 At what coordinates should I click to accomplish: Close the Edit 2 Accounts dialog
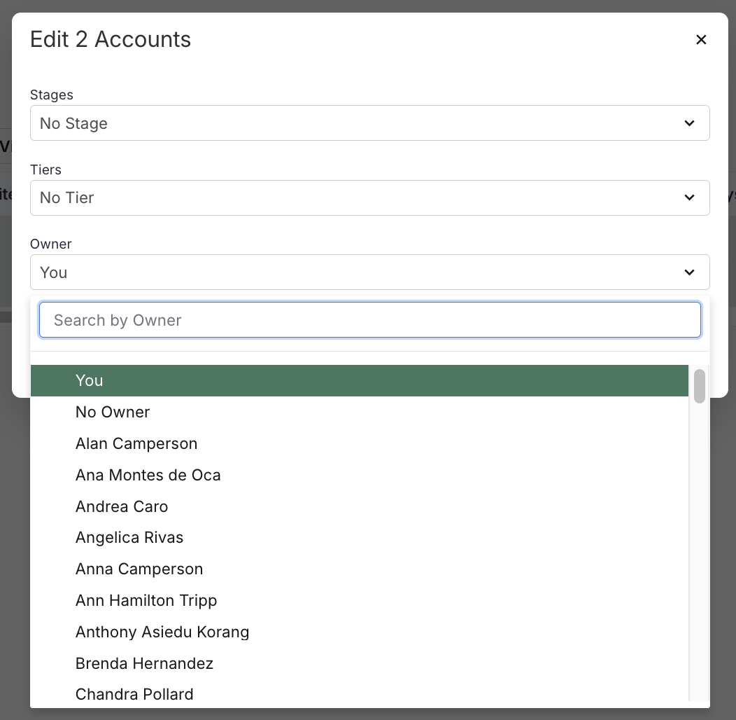[701, 40]
